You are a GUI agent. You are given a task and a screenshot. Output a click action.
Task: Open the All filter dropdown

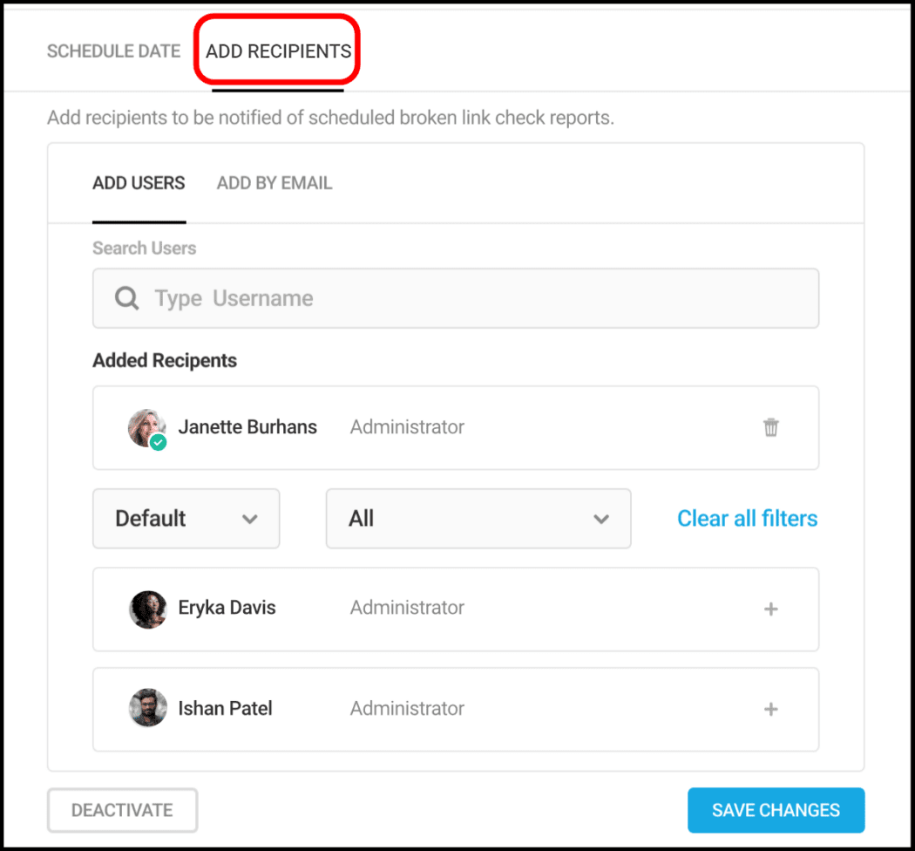(x=478, y=518)
